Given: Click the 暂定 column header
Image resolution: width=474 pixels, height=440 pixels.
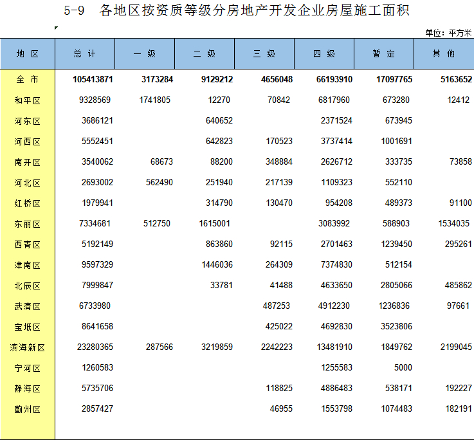Looking at the screenshot, I should [x=384, y=54].
